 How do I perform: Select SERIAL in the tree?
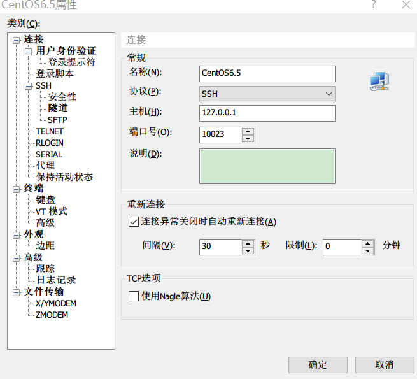[x=49, y=154]
